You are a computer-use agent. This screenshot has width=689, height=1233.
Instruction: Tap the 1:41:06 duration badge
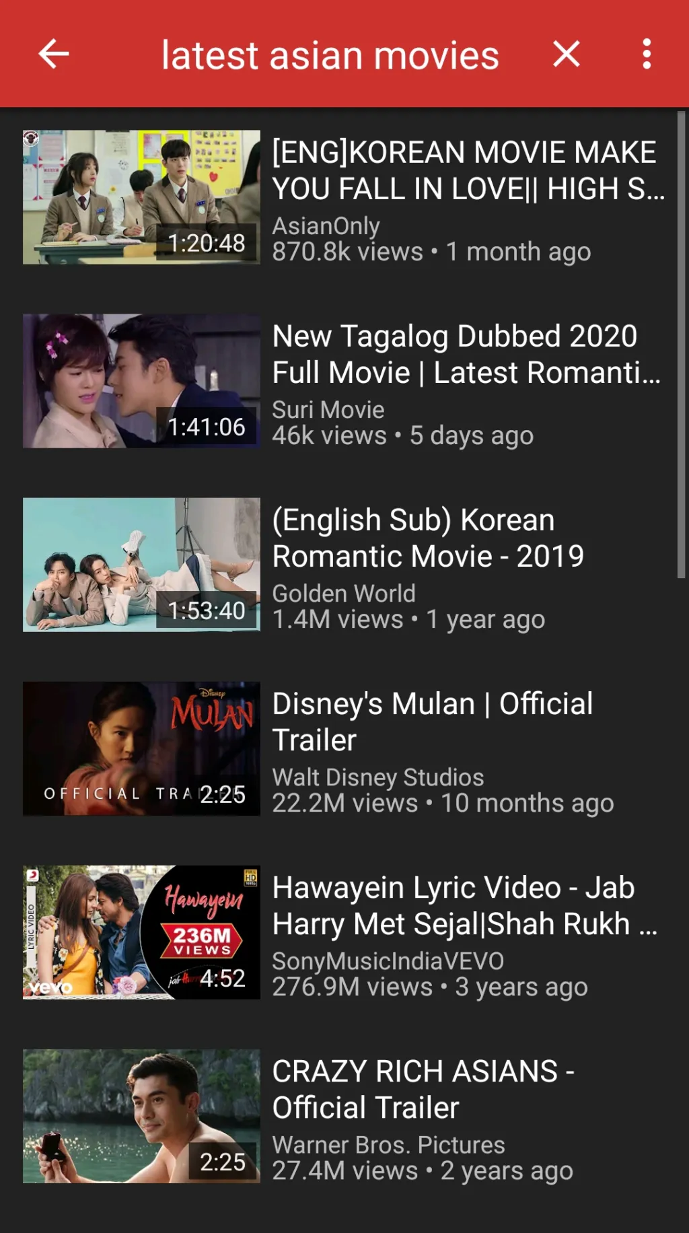[207, 427]
